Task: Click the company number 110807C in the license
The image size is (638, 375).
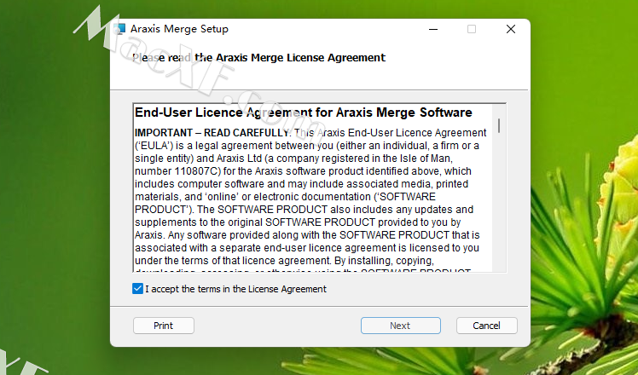Action: tap(197, 171)
